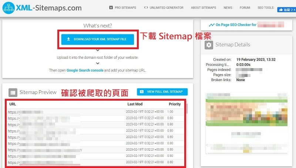
Task: Click the Sitemap Details heading
Action: [233, 45]
